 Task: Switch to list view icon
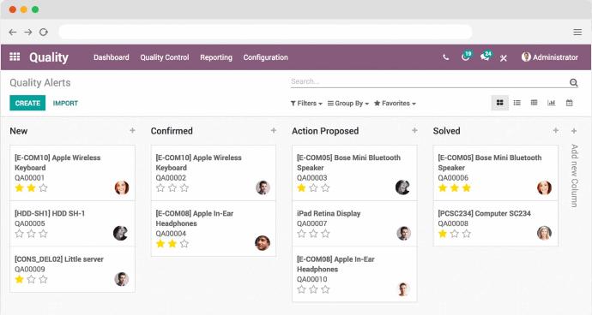click(x=516, y=103)
